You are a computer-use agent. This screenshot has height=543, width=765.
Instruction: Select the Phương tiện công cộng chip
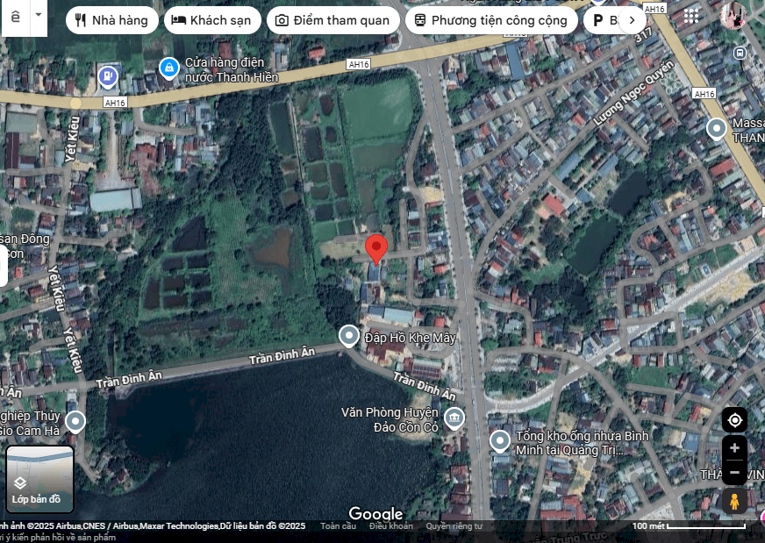pyautogui.click(x=491, y=20)
